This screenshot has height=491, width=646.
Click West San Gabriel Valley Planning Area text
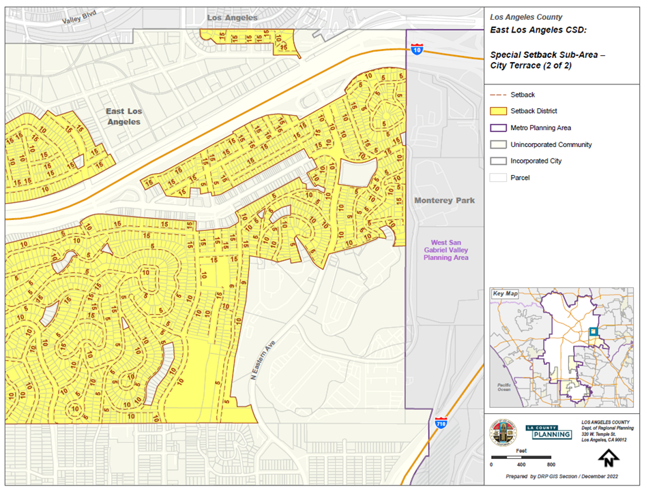(x=445, y=250)
